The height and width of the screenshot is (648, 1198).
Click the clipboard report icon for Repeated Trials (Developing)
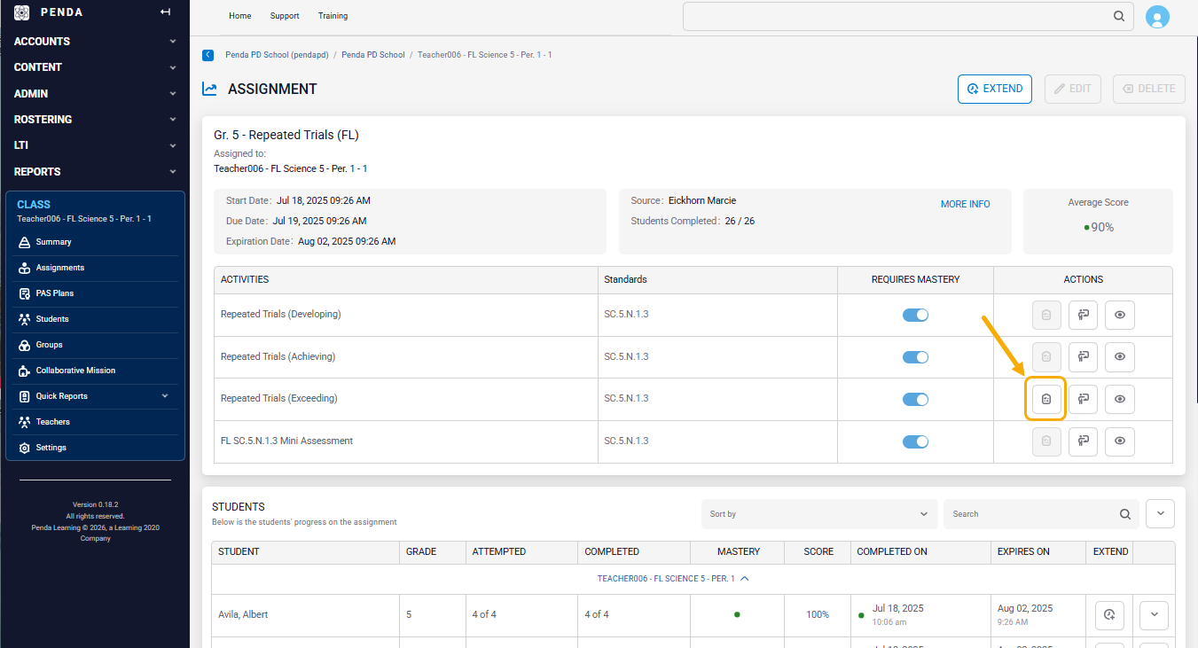pos(1046,315)
